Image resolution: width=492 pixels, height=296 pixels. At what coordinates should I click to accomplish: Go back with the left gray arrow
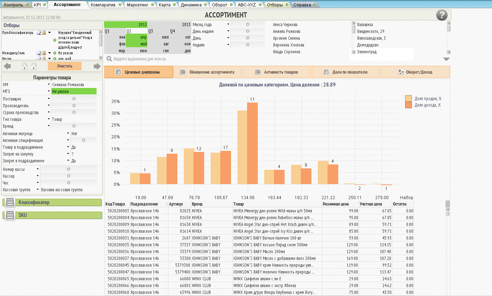[x=7, y=66]
